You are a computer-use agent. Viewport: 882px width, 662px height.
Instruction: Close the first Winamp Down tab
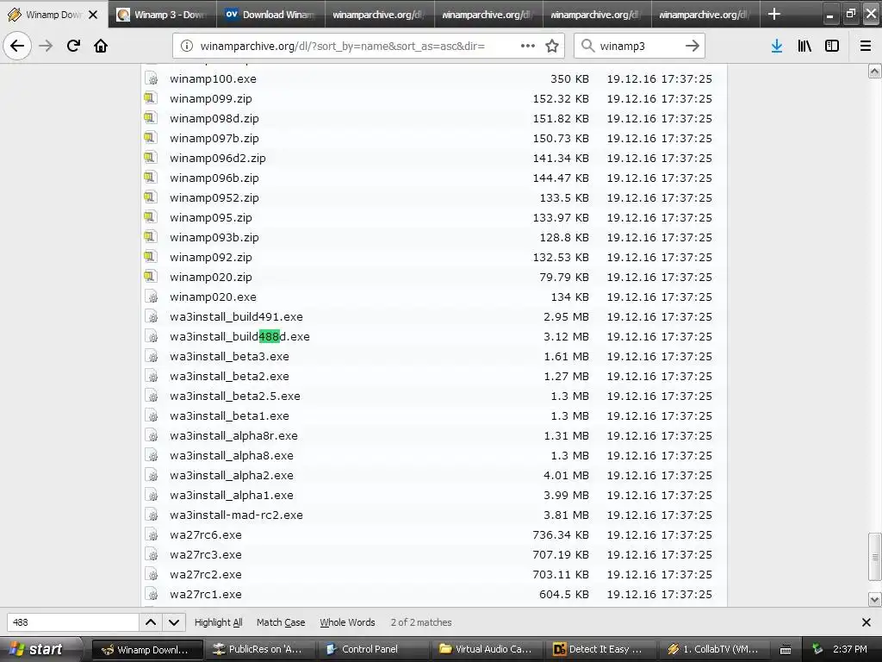(93, 15)
